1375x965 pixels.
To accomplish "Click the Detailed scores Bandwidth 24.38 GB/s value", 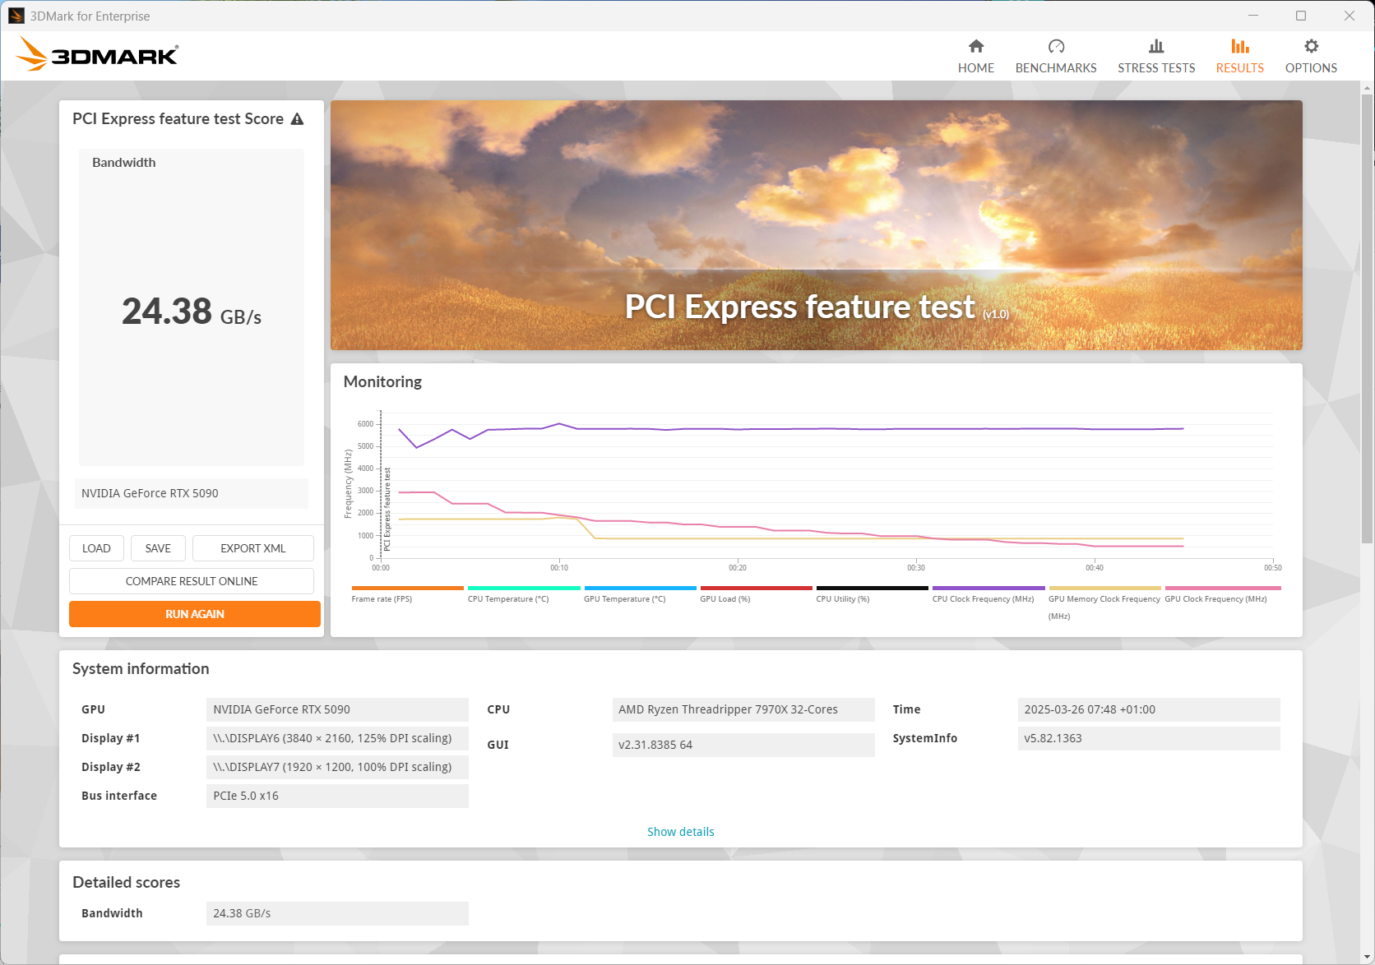I will (x=337, y=913).
